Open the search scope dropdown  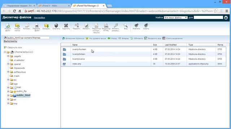(x=176, y=18)
